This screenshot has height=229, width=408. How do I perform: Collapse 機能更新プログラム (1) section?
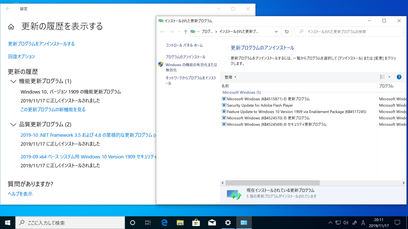[x=13, y=81]
